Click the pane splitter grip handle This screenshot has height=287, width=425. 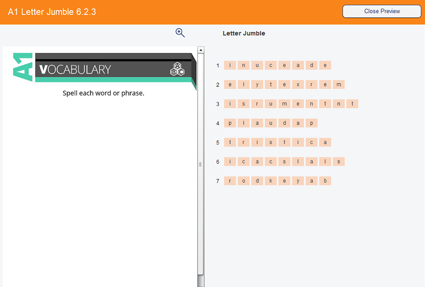click(200, 165)
